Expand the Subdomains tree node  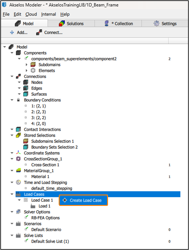26,65
